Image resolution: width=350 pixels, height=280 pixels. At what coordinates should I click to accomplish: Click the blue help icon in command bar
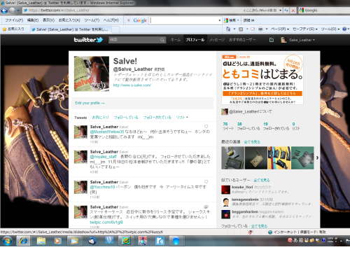tap(344, 29)
